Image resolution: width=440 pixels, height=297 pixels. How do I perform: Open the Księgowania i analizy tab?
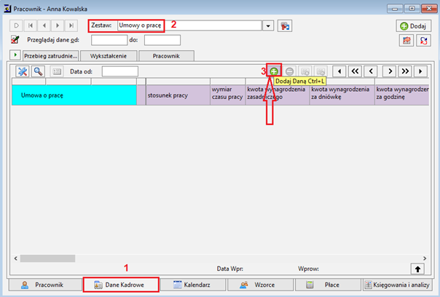tap(397, 285)
